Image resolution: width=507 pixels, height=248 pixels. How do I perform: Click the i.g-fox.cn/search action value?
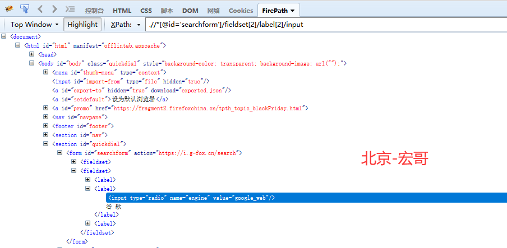tap(197, 153)
